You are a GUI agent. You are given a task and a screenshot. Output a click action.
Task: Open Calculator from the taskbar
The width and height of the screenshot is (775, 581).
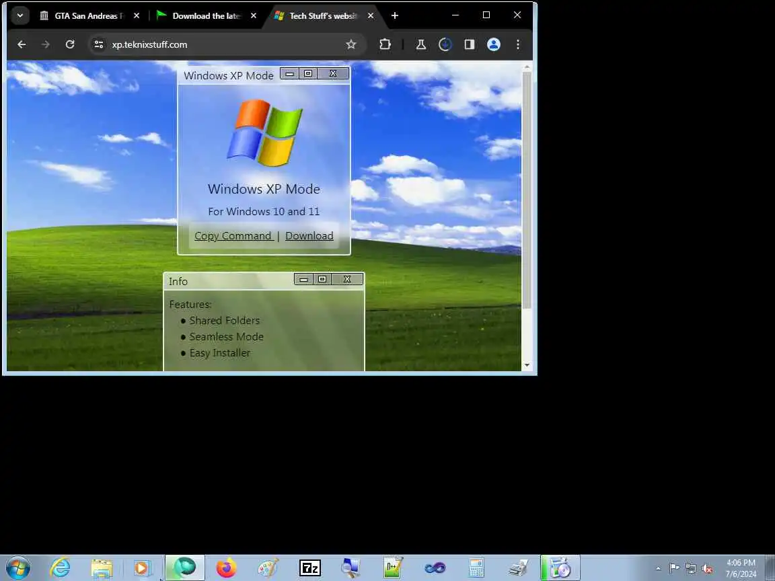coord(476,568)
